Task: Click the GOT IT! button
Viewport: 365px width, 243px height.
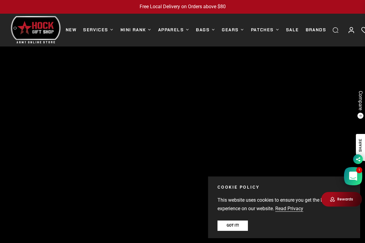Action: [232, 225]
